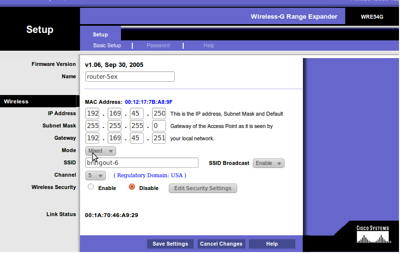Click the bottom Help button

tap(272, 244)
